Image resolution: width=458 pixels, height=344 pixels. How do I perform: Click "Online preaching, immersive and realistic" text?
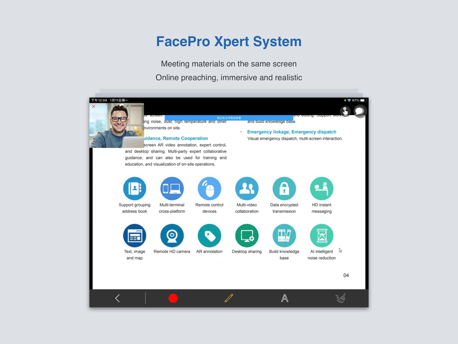[x=229, y=78]
